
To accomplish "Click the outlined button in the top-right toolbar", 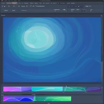I will pos(87,6).
